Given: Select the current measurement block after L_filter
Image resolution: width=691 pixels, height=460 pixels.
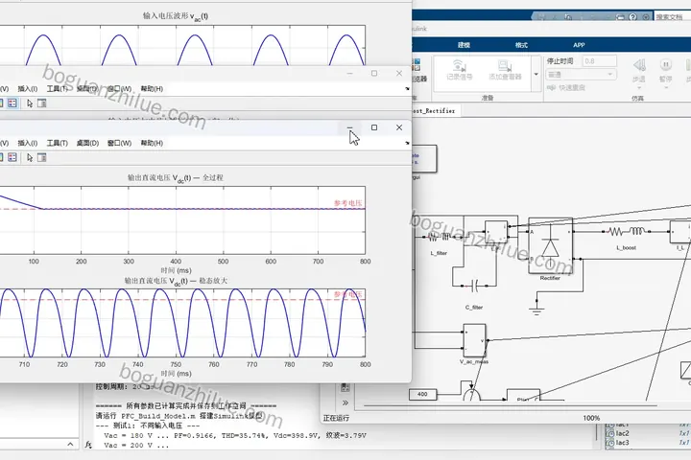Looking at the screenshot, I should tap(496, 232).
